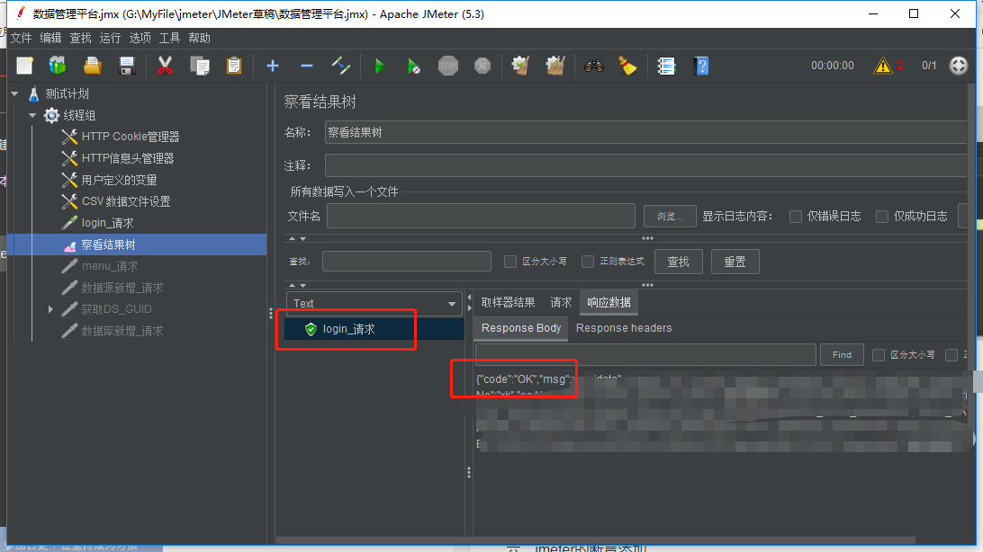
Task: Select the login_请求 sampler in test tree
Action: tap(107, 224)
